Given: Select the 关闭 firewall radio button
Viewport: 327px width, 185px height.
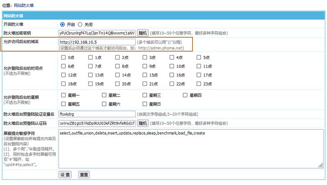Looking at the screenshot, I should click(x=80, y=24).
